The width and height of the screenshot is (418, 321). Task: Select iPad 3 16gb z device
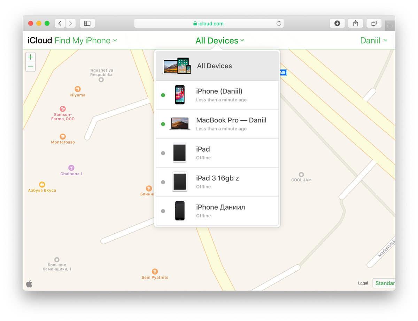click(217, 182)
